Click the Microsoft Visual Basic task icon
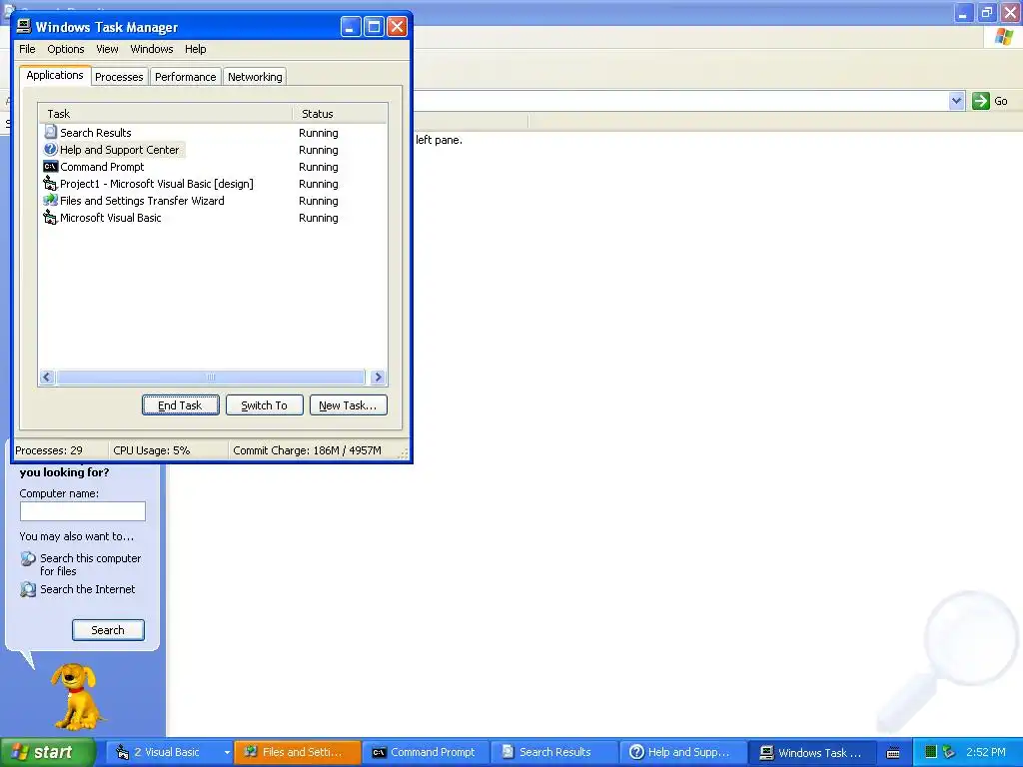The width and height of the screenshot is (1023, 767). tap(50, 217)
